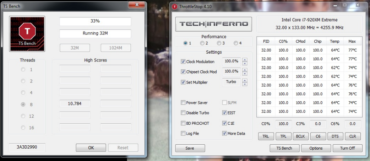This screenshot has width=370, height=161.
Task: Click the Running 32M status field
Action: 95,33
